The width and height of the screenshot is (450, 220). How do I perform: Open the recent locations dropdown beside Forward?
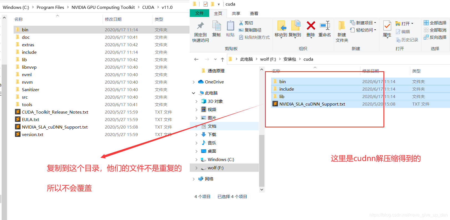click(215, 59)
